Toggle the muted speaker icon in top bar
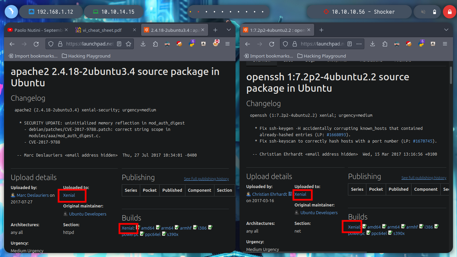457x257 pixels. (x=423, y=12)
